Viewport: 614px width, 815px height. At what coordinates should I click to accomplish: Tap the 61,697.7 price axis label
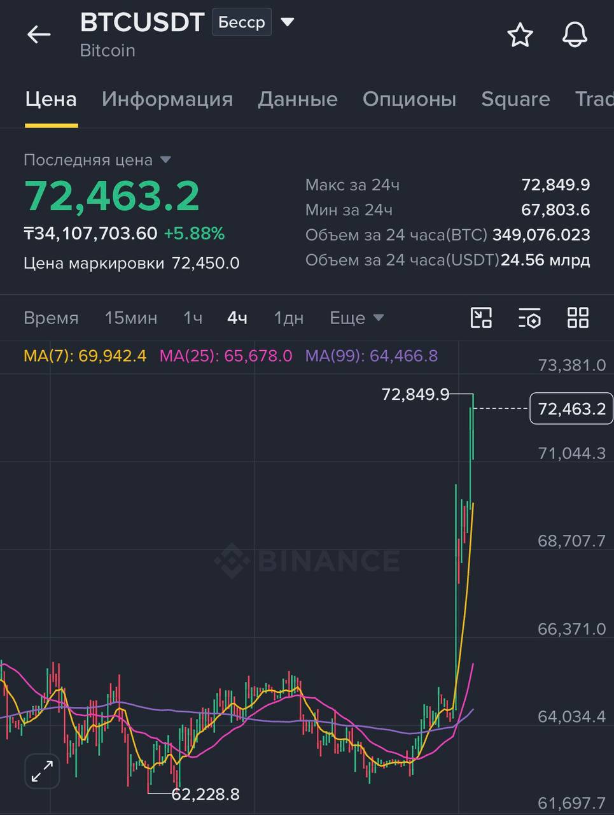click(571, 804)
